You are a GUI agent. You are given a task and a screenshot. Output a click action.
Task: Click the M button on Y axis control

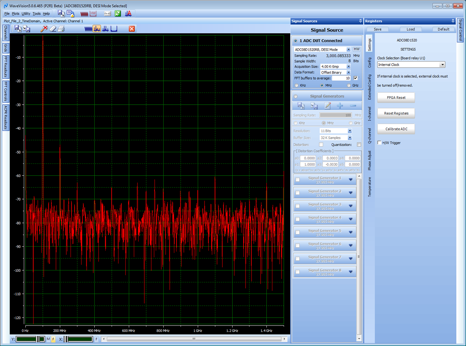pos(48,339)
